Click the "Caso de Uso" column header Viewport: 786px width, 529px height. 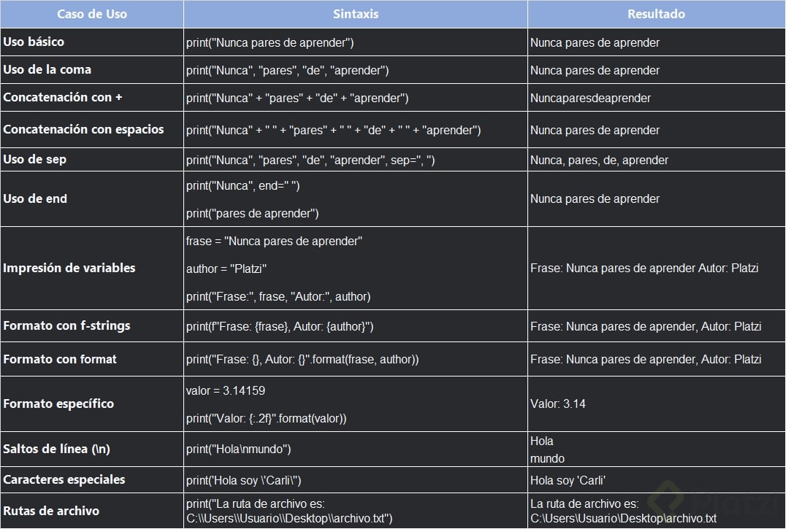click(92, 14)
